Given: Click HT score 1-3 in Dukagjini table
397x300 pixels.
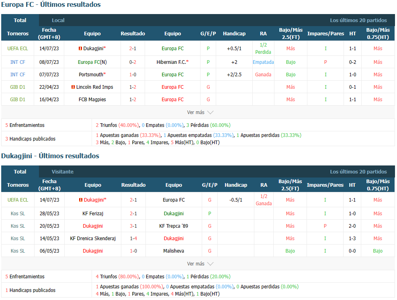Looking at the screenshot, I should [352, 238].
